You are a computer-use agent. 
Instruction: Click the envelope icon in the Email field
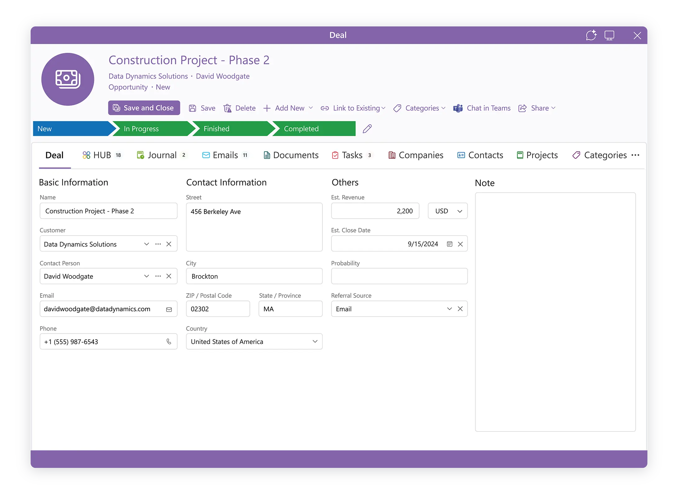point(169,309)
